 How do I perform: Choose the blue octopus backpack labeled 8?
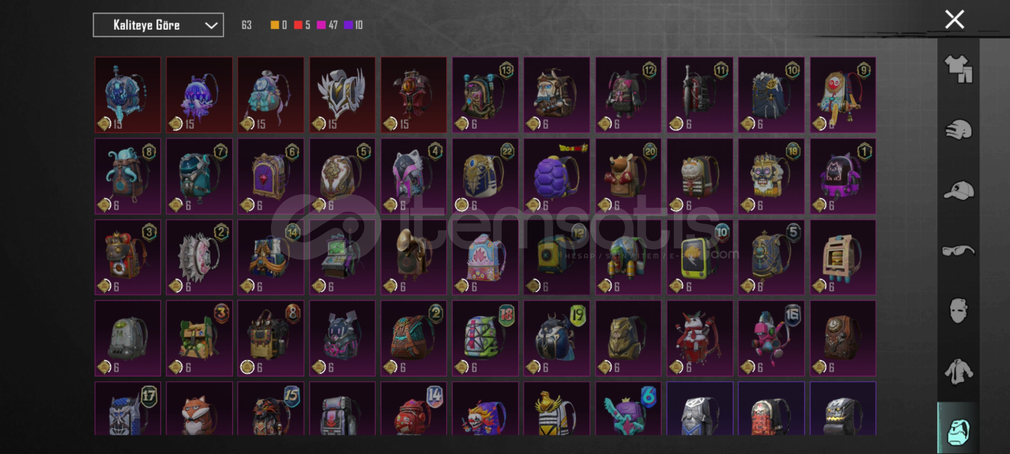(x=128, y=176)
